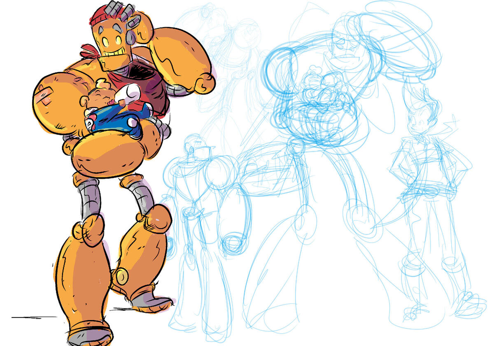Click the round bolt on robot's ankle
494x346 pixels.
(x=121, y=276)
